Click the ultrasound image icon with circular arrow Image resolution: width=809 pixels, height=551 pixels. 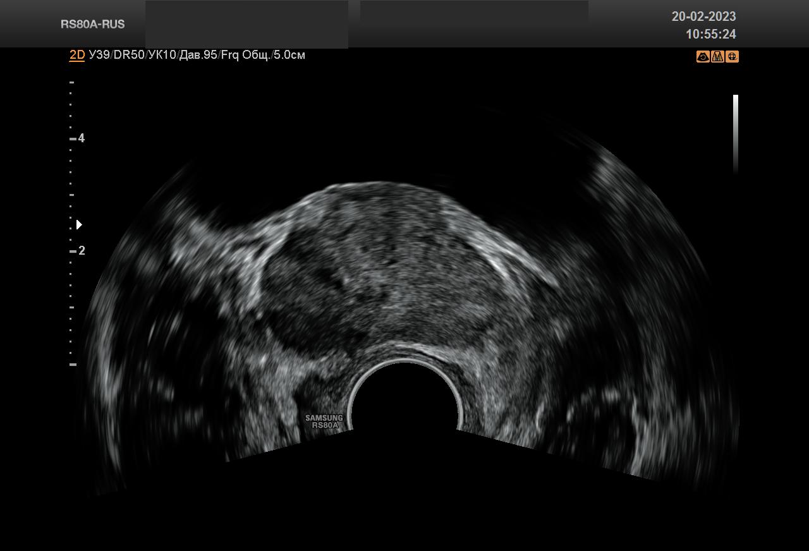pyautogui.click(x=703, y=57)
